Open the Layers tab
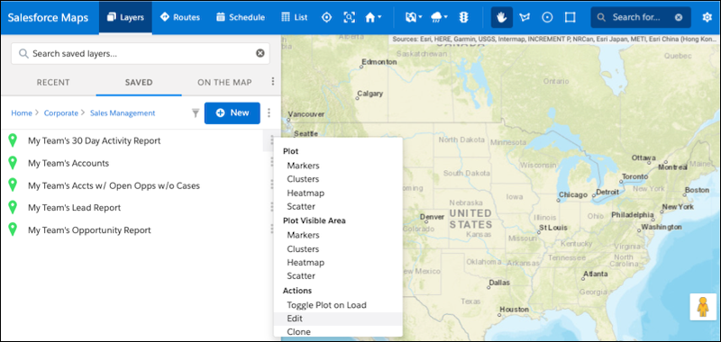The width and height of the screenshot is (721, 342). (x=125, y=17)
